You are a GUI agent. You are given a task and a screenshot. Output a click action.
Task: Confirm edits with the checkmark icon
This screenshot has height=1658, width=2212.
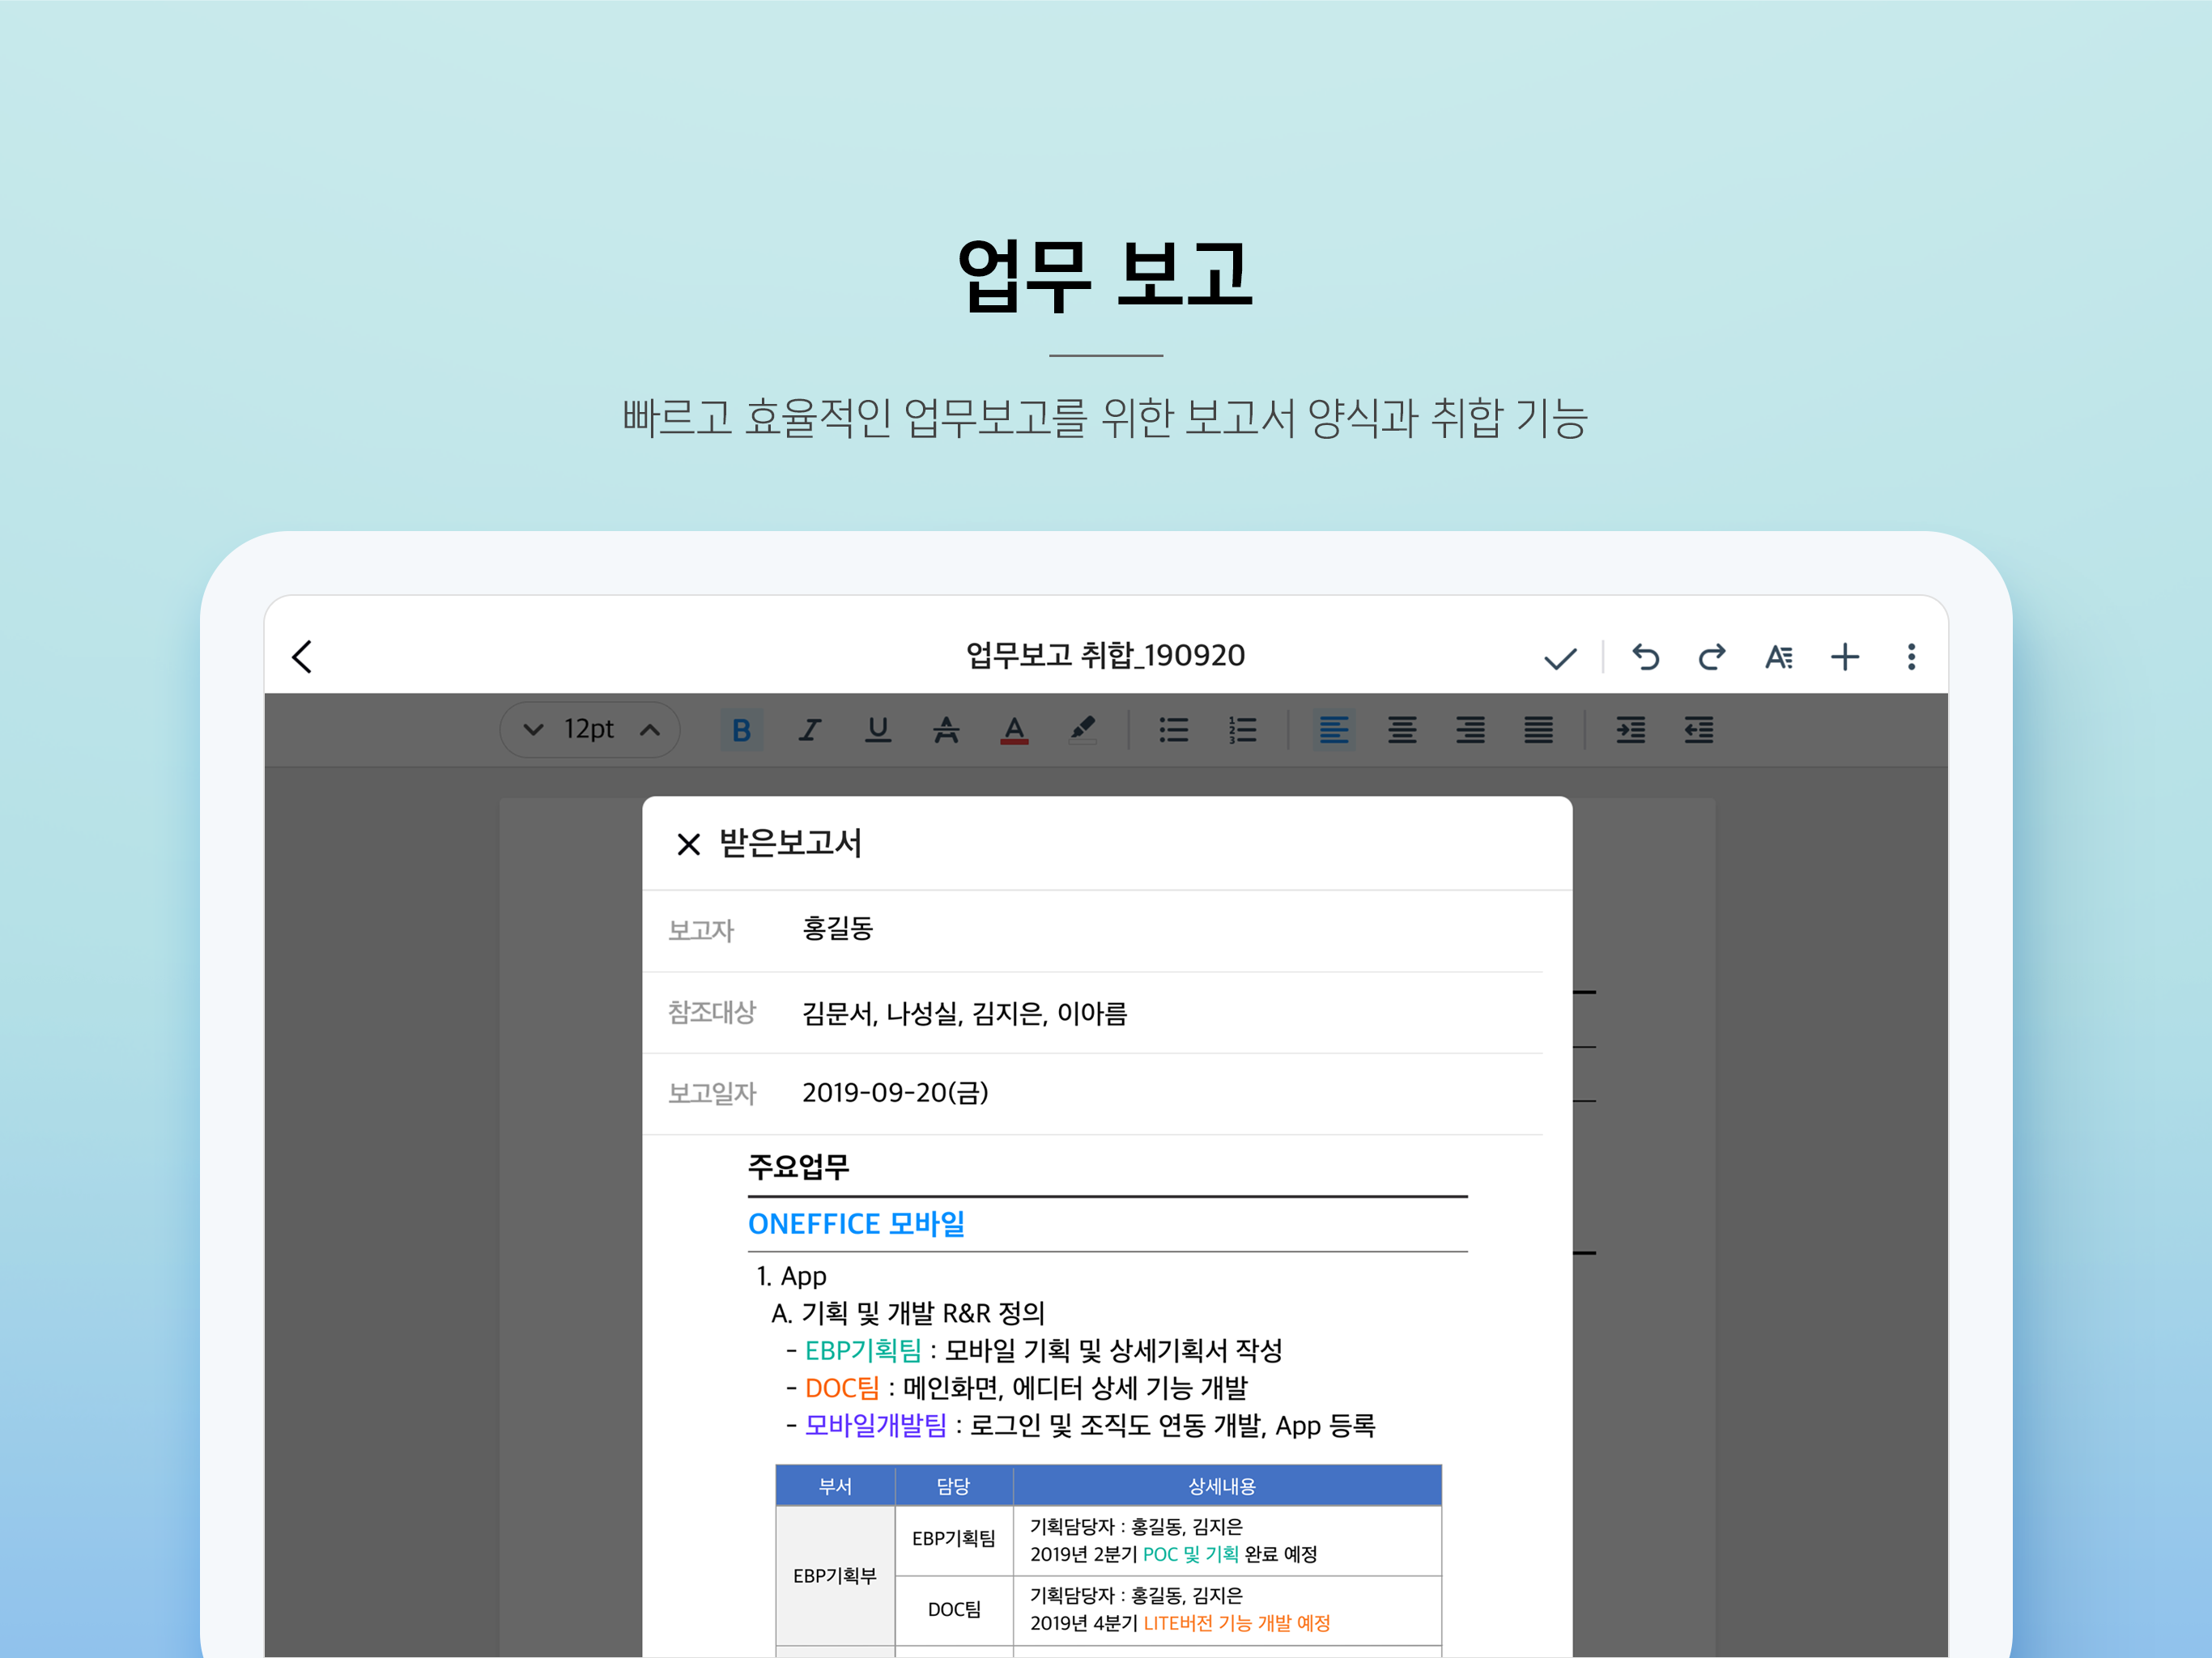1559,658
